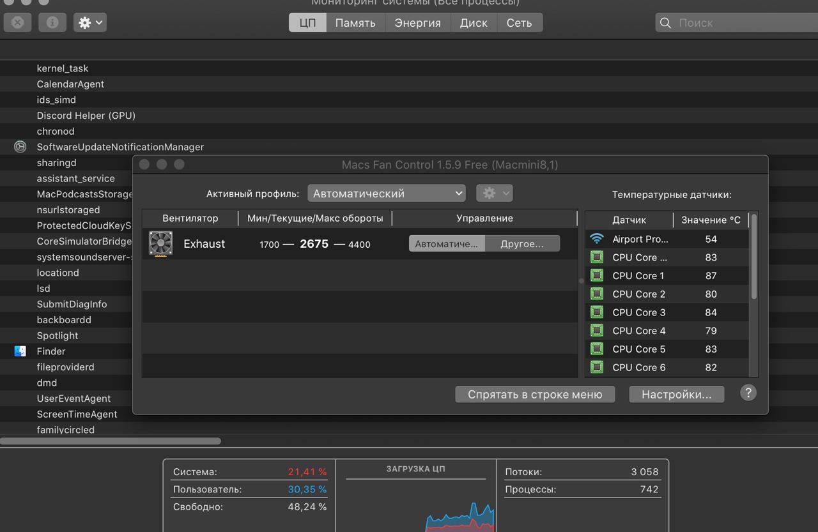Open Настройки... in Macs Fan Control
The height and width of the screenshot is (532, 818).
coord(676,395)
